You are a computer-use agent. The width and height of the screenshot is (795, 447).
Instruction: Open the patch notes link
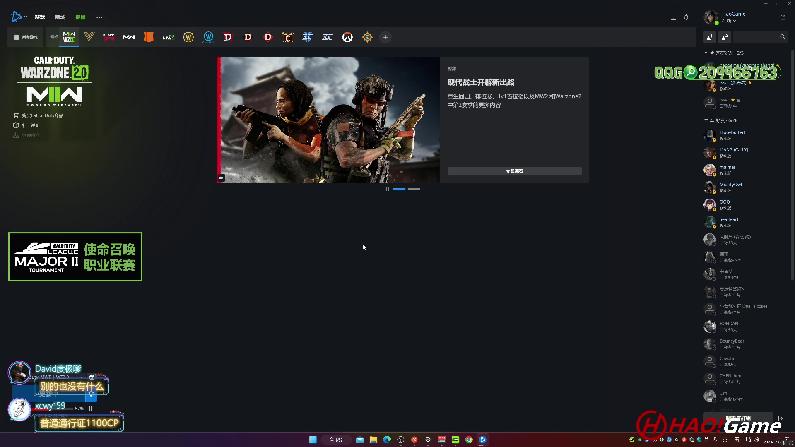(26, 125)
